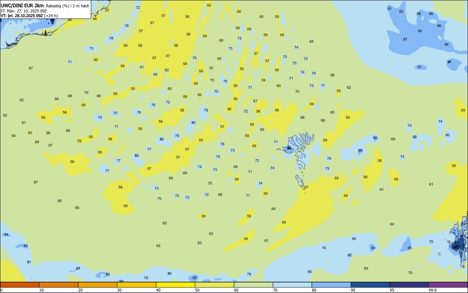Click the '30' tick label on legend

pos(120,290)
